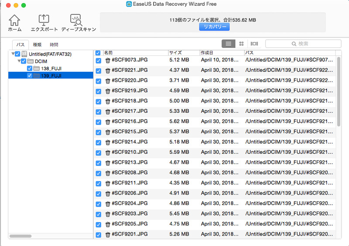Click the 139_FUJI folder icon
349x246 pixels.
coord(37,76)
